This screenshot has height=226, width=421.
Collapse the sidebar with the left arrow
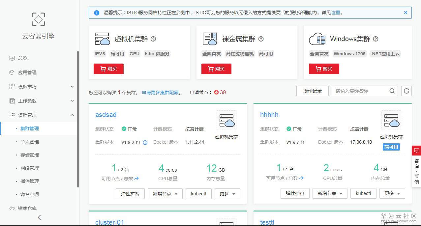39,217
